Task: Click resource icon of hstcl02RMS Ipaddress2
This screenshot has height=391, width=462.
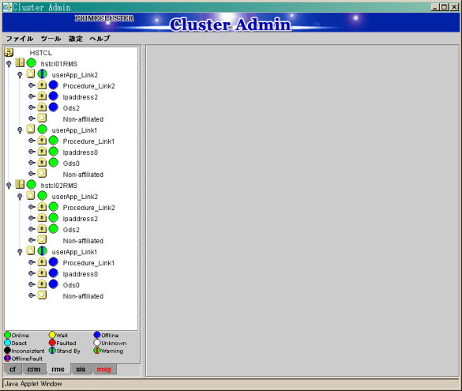Action: (42, 217)
